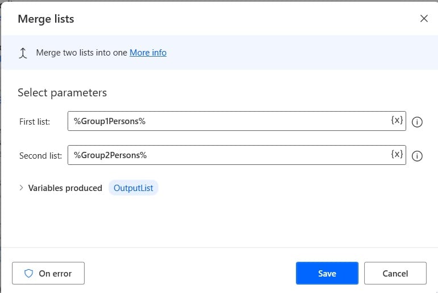Click the Second list input field
The image size is (438, 293).
click(x=236, y=155)
